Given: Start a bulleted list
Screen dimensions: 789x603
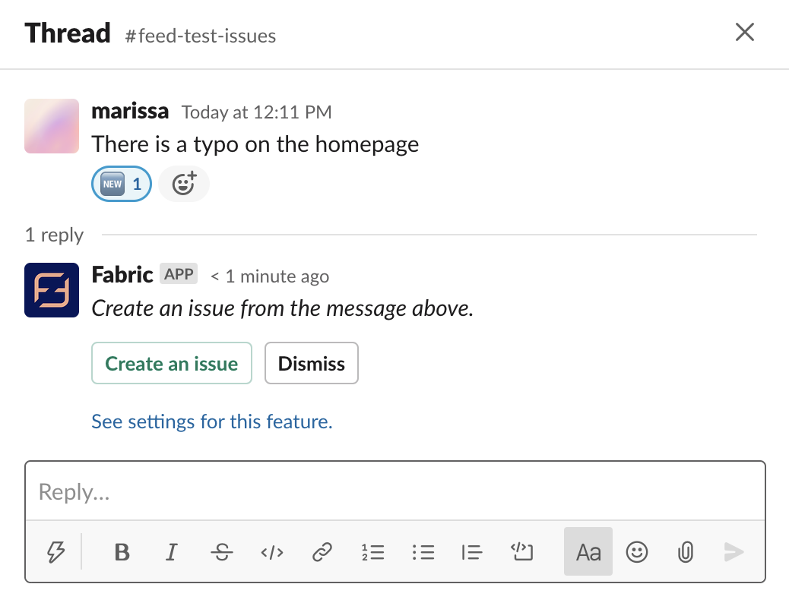Looking at the screenshot, I should (x=423, y=551).
